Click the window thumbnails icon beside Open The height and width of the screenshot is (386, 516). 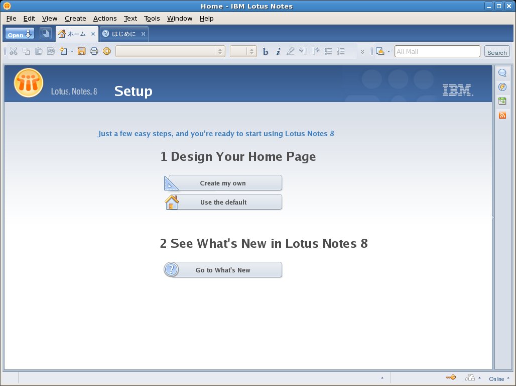(45, 33)
